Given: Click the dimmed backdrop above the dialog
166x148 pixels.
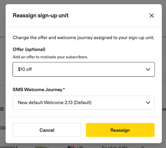Looking at the screenshot, I should (83, 2).
